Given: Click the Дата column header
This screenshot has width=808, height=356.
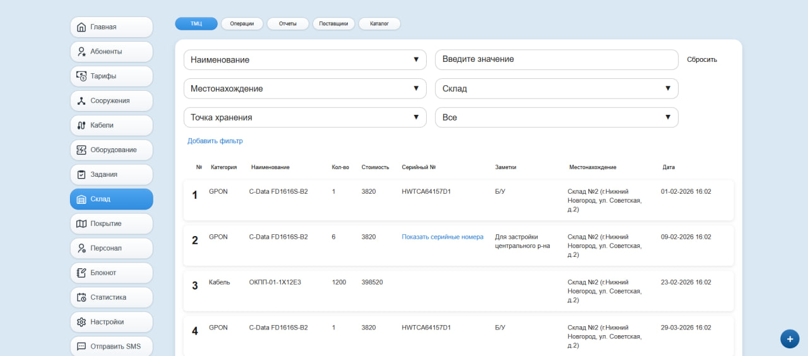Looking at the screenshot, I should [x=668, y=168].
